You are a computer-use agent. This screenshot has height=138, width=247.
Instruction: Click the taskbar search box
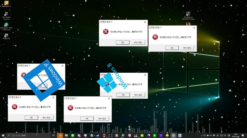click(x=28, y=135)
